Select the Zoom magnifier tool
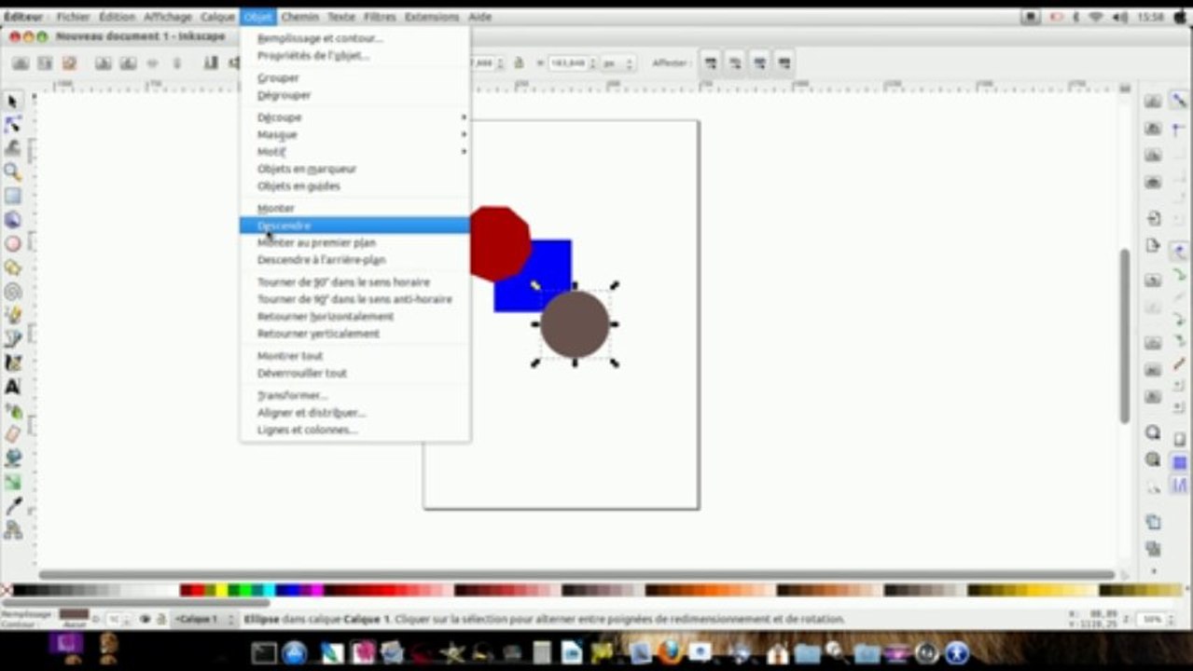Image resolution: width=1193 pixels, height=671 pixels. 13,171
